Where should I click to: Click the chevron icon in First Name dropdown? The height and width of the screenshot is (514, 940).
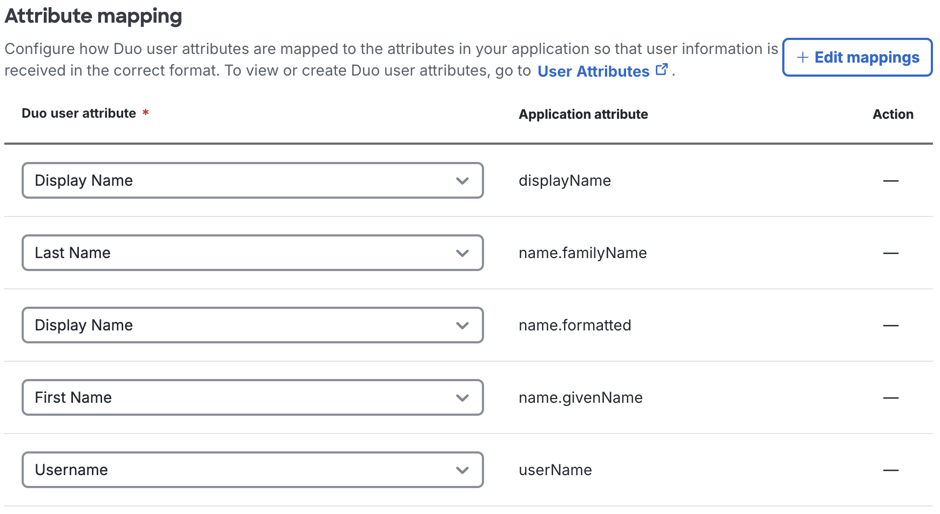(462, 398)
